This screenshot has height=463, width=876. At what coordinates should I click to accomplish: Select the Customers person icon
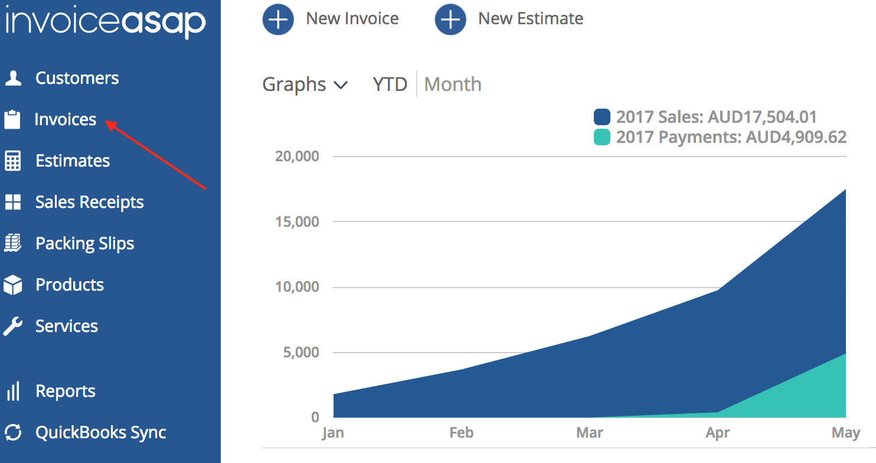14,77
